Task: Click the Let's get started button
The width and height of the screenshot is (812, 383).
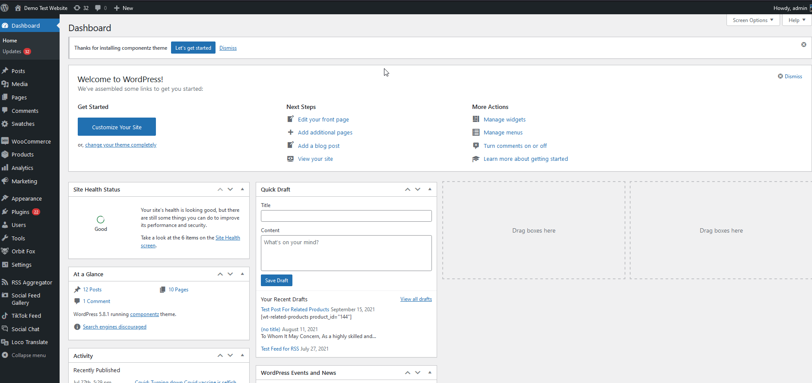Action: (x=193, y=48)
